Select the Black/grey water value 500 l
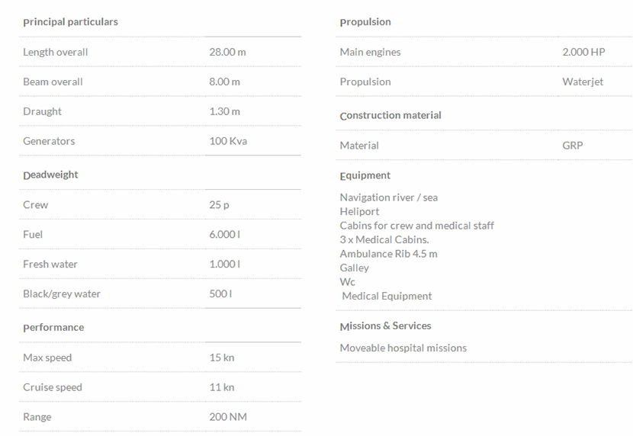The width and height of the screenshot is (633, 436). pyautogui.click(x=220, y=294)
